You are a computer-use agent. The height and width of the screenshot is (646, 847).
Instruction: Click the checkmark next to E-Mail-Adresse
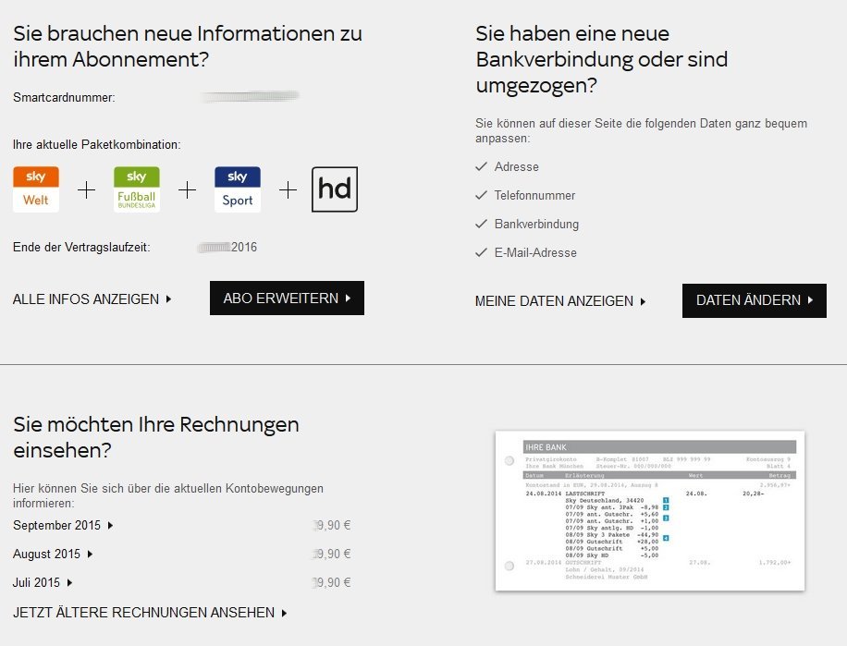click(x=482, y=252)
